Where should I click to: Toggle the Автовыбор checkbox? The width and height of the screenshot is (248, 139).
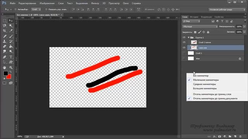pos(15,9)
